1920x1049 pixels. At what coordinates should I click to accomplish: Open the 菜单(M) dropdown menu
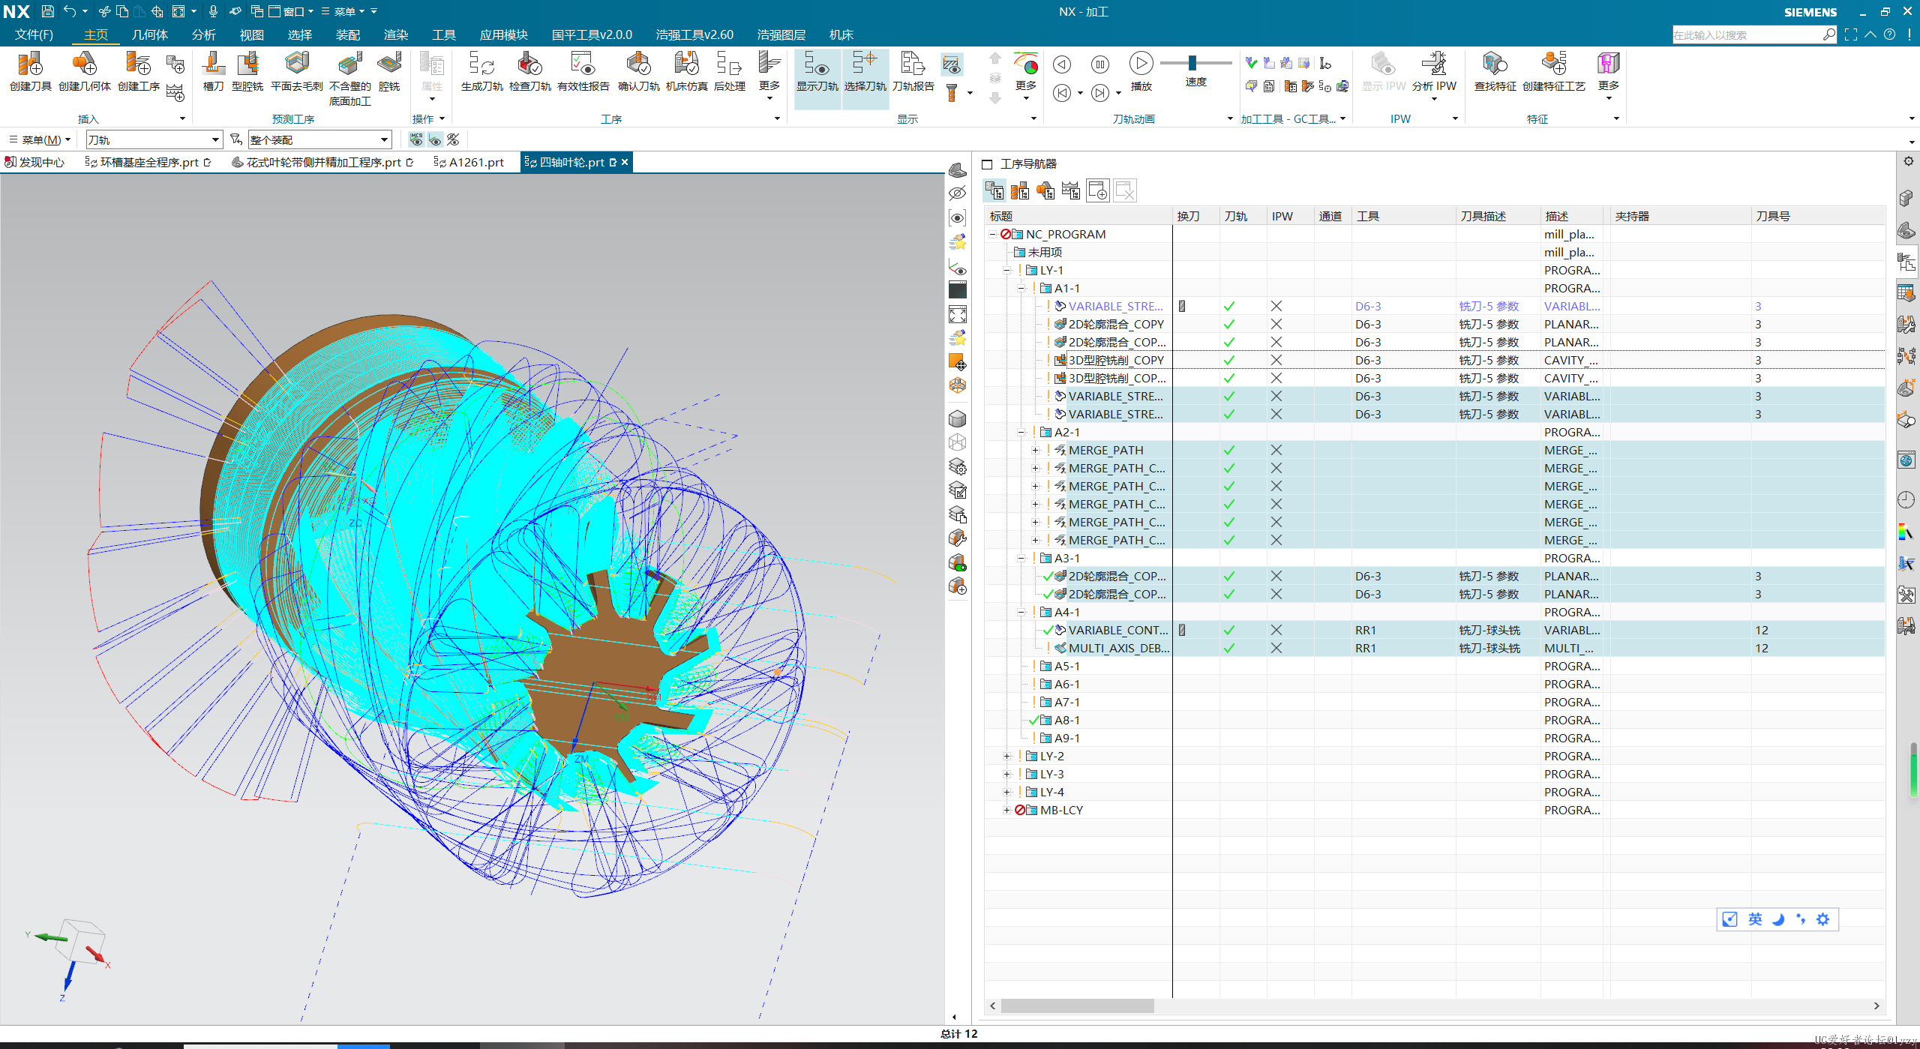pyautogui.click(x=40, y=139)
